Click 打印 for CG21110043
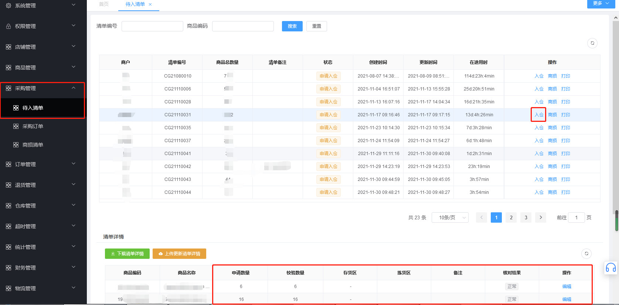This screenshot has height=305, width=619. pyautogui.click(x=566, y=179)
